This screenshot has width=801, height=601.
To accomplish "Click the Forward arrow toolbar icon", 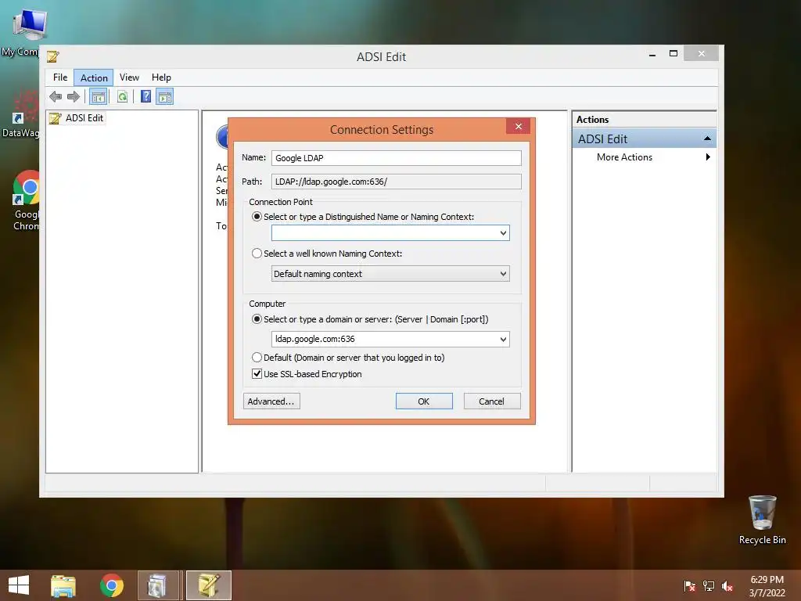I will click(x=74, y=96).
